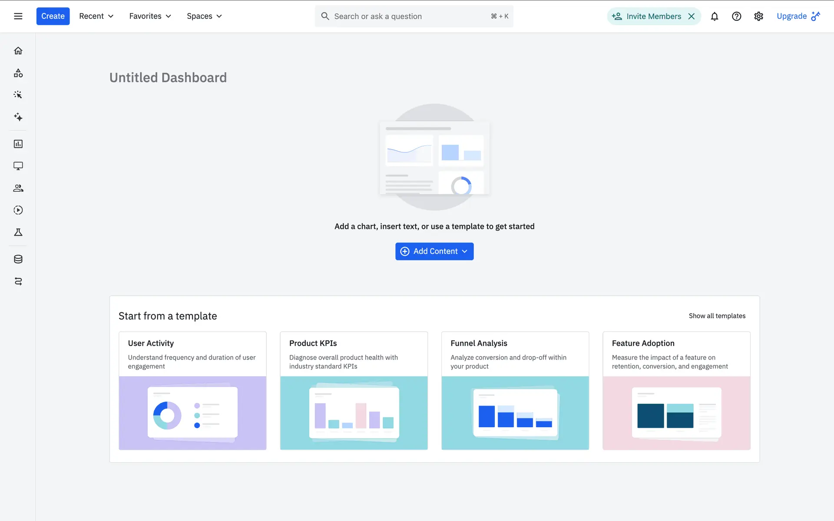The width and height of the screenshot is (834, 521).
Task: Expand the Favorites dropdown
Action: [x=150, y=16]
